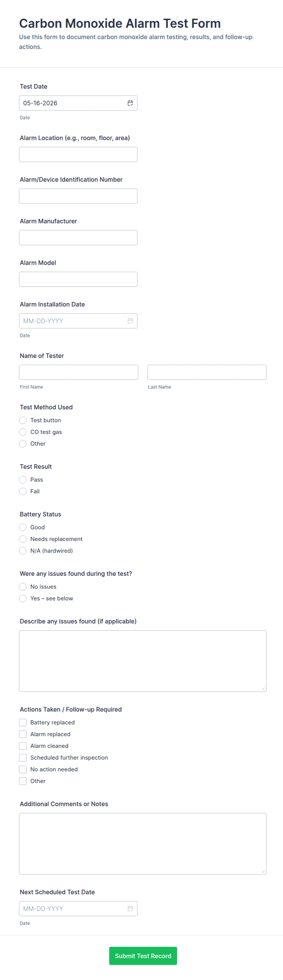Viewport: 283px width, 980px height.
Task: Open calendar icon for Next Scheduled Test Date
Action: pos(130,909)
